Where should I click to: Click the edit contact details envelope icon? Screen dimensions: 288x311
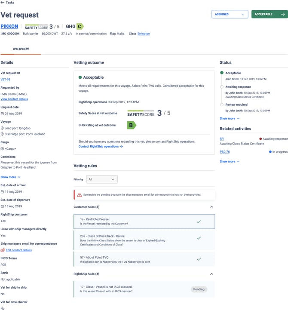tap(3, 250)
